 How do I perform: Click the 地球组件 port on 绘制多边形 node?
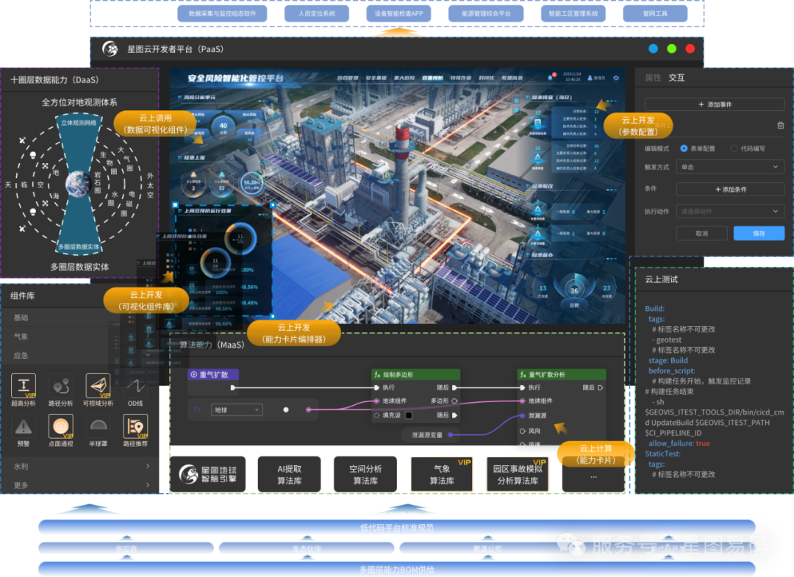(376, 401)
